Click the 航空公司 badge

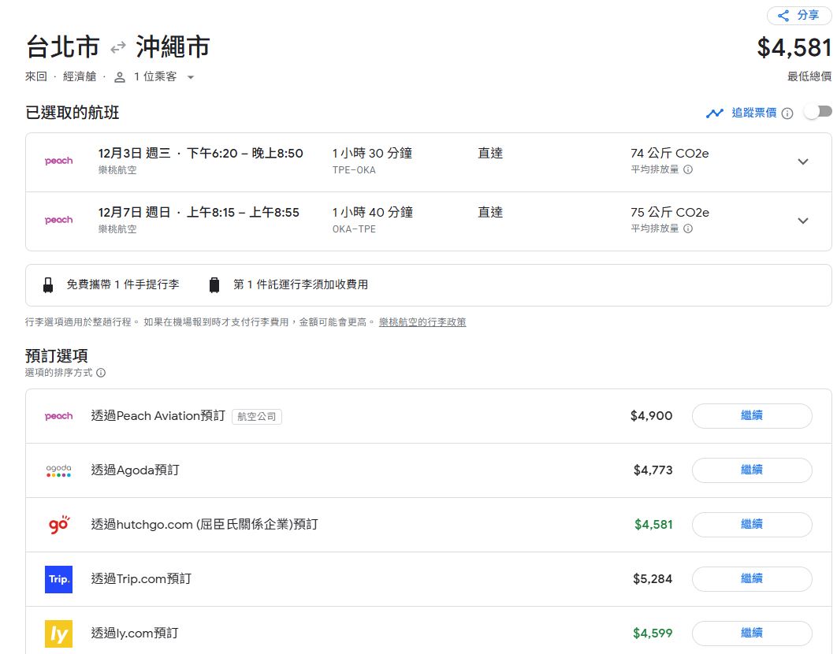point(257,416)
